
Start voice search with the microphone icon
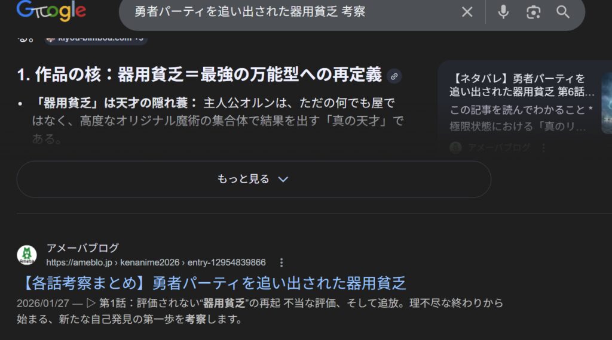503,12
